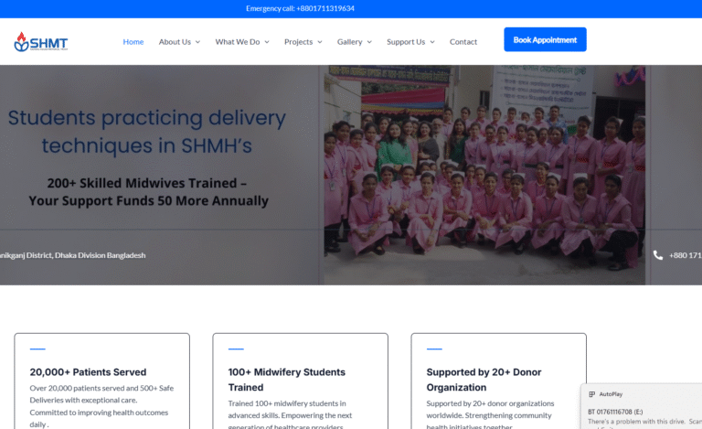The height and width of the screenshot is (429, 702).
Task: Click the Book Appointment button
Action: [x=545, y=39]
